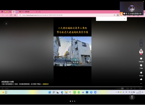The height and width of the screenshot is (105, 145).
Task: Share the video with the arrow icon
Action: click(141, 79)
